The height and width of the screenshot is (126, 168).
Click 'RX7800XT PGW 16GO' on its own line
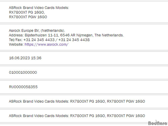point(28,17)
